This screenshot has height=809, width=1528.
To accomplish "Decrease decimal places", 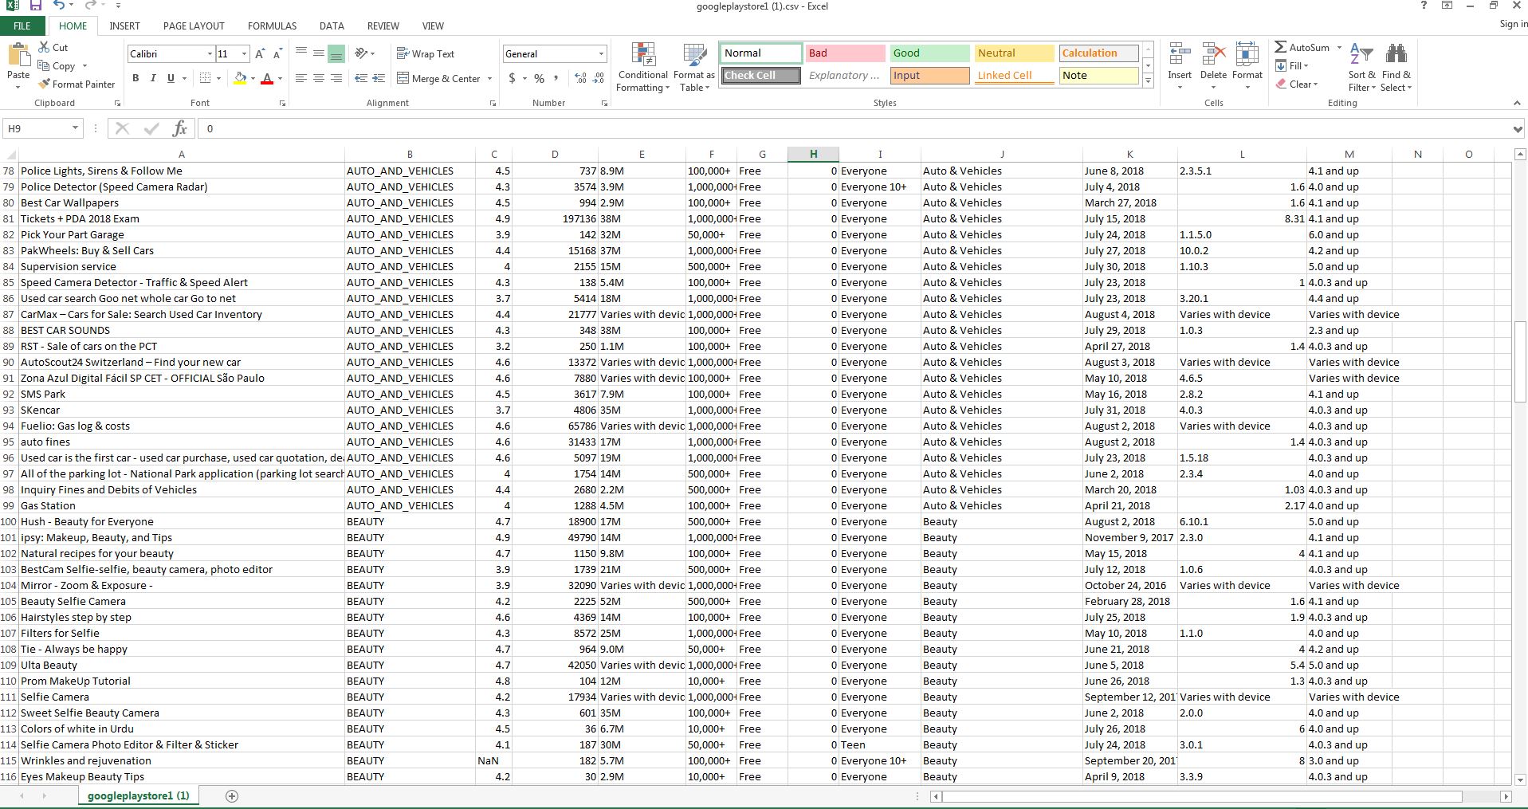I will (x=599, y=78).
